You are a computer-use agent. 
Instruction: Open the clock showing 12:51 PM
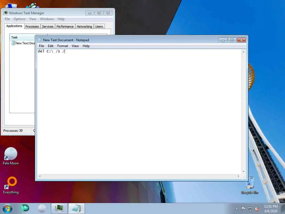click(271, 209)
